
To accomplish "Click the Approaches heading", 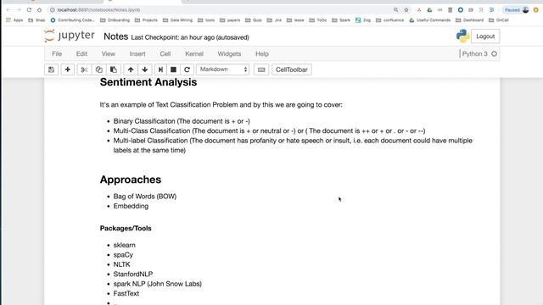I will click(131, 180).
